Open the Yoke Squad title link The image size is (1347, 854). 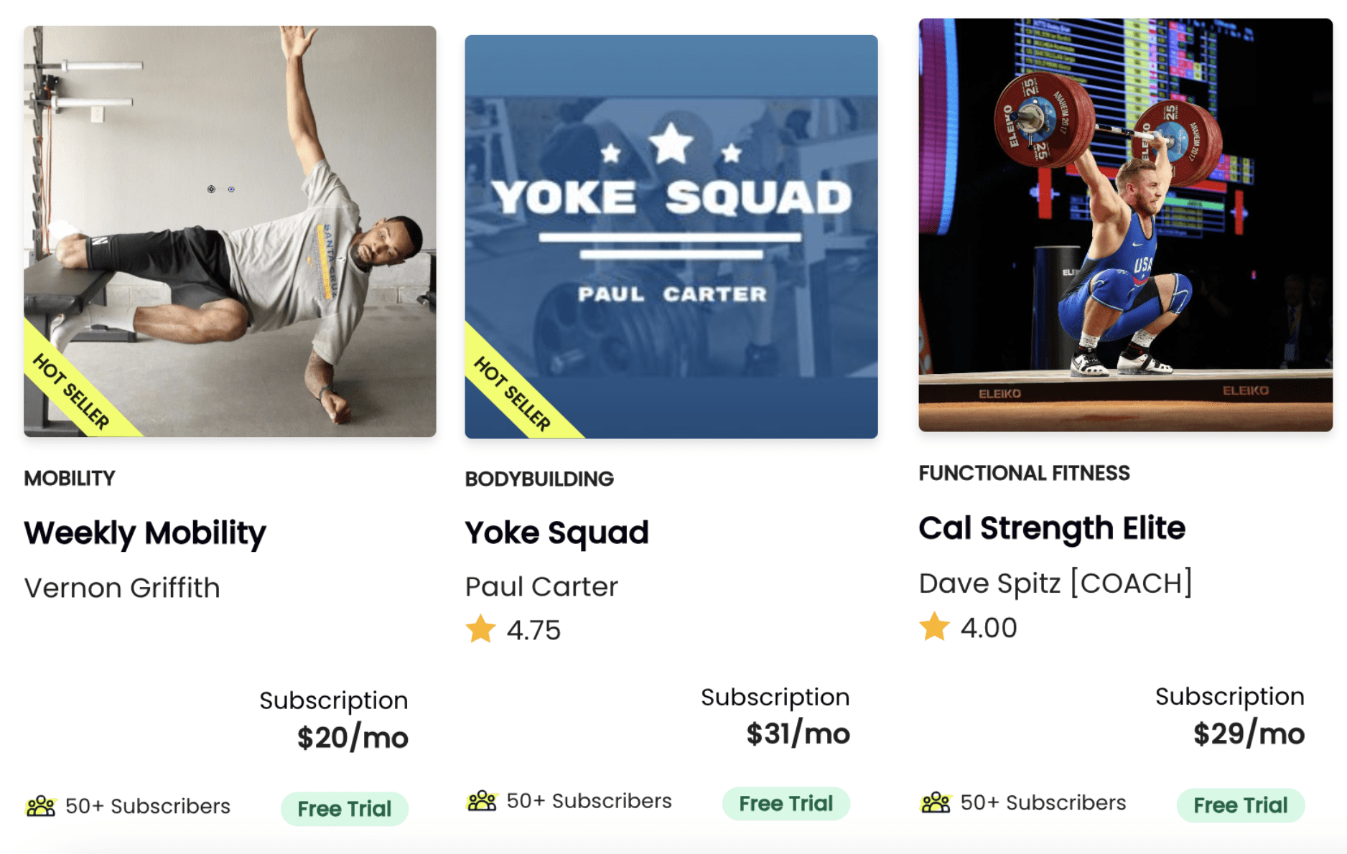coord(556,533)
